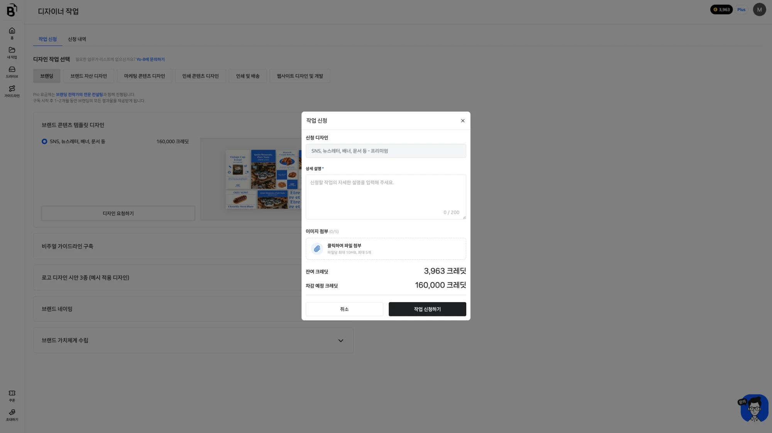Click 작업 신청하기 submit button
The width and height of the screenshot is (772, 433).
427,309
